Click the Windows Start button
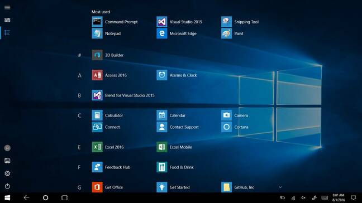The image size is (362, 203). pos(7,197)
